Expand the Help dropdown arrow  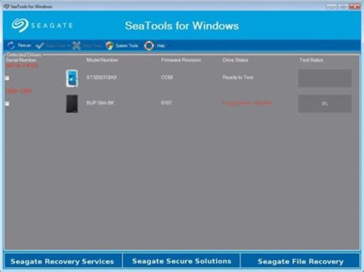170,46
